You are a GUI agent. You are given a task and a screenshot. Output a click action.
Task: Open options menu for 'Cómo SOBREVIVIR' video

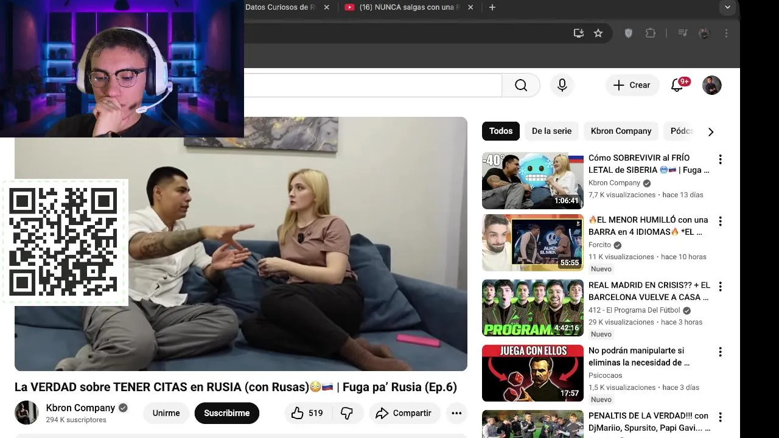720,159
